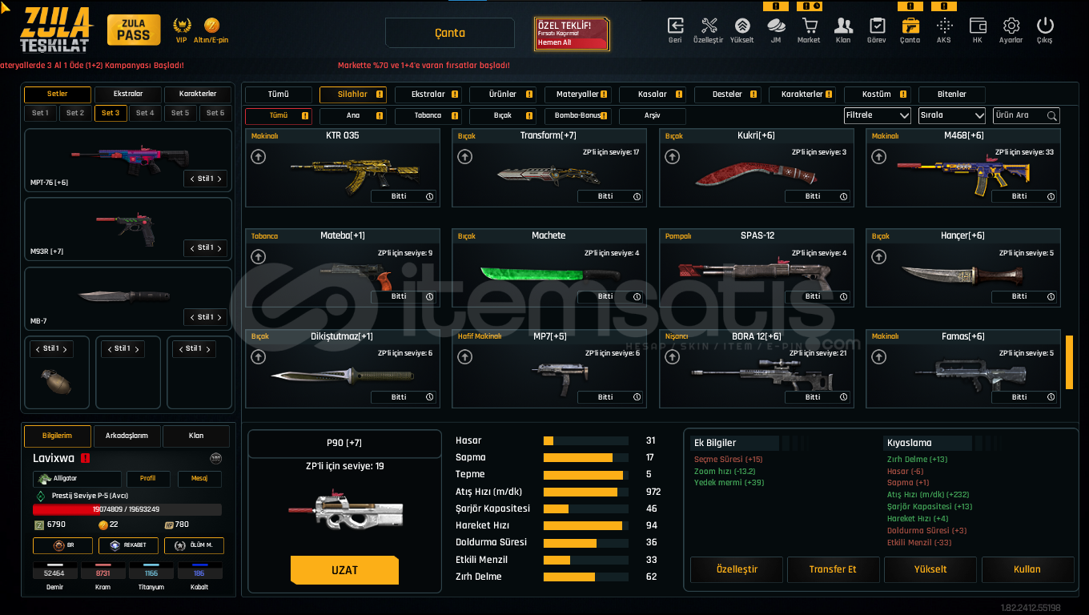Select previous style for MB-7 knife
The height and width of the screenshot is (615, 1089).
[191, 317]
